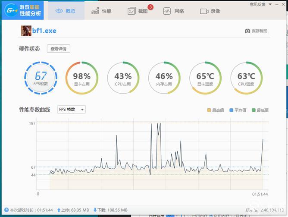Click the 197 max value axis label
Viewport: 288px width, 217px height.
(x=32, y=123)
